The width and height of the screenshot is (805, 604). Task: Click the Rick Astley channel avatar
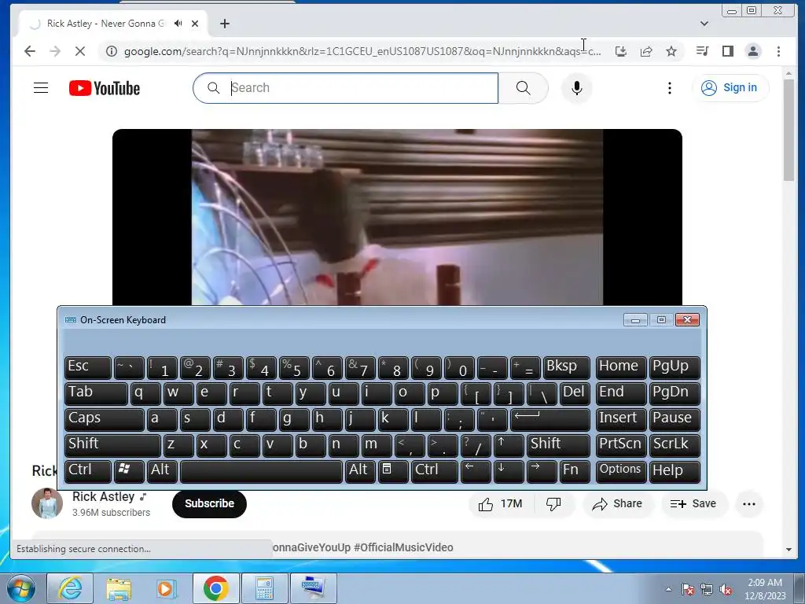click(x=46, y=503)
